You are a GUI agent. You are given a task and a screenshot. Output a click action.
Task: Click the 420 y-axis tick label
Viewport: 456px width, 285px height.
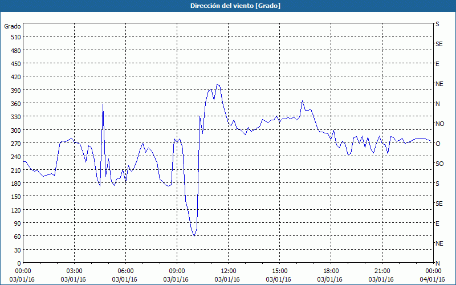16,77
